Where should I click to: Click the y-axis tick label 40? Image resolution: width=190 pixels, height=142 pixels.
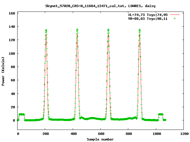pyautogui.click(x=13, y=94)
